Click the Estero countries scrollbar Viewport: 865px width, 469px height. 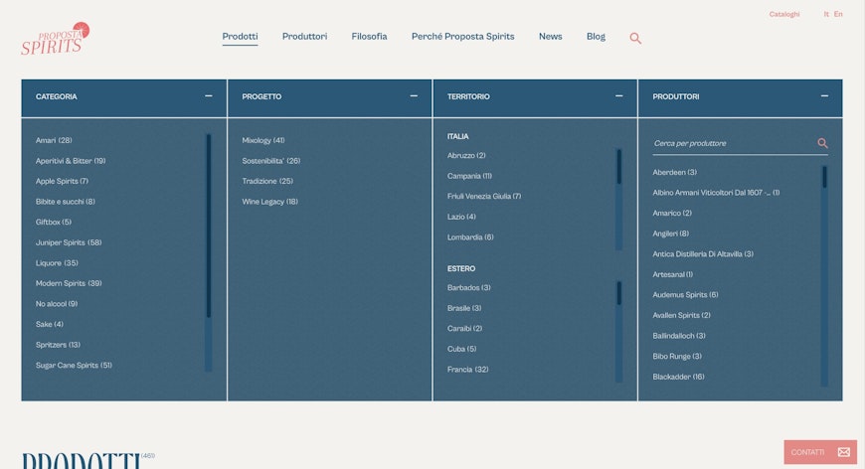619,331
